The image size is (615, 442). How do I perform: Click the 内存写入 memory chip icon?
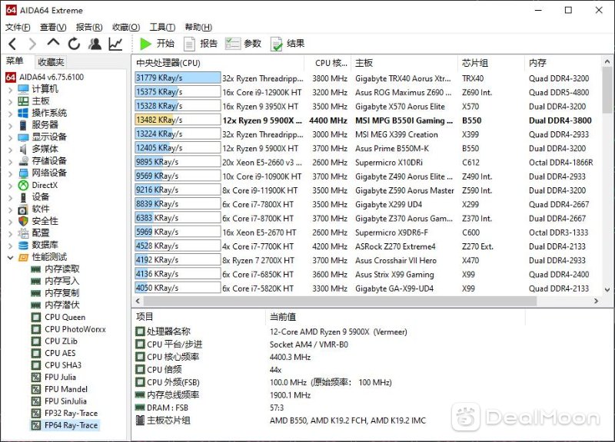coord(35,281)
